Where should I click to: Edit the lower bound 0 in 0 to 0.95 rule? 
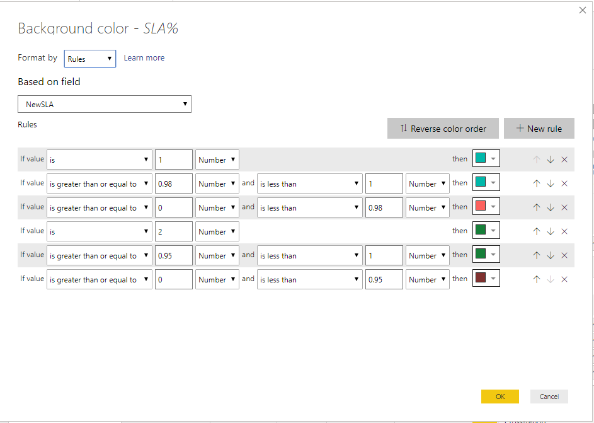pyautogui.click(x=173, y=279)
